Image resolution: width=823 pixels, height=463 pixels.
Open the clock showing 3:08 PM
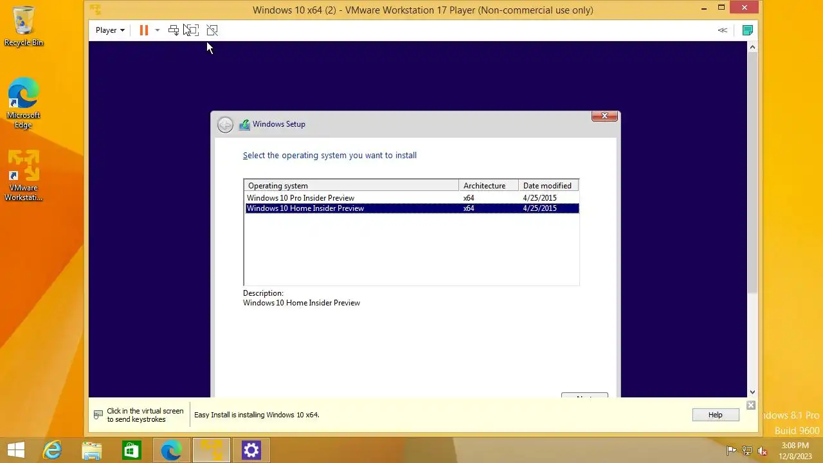(795, 451)
